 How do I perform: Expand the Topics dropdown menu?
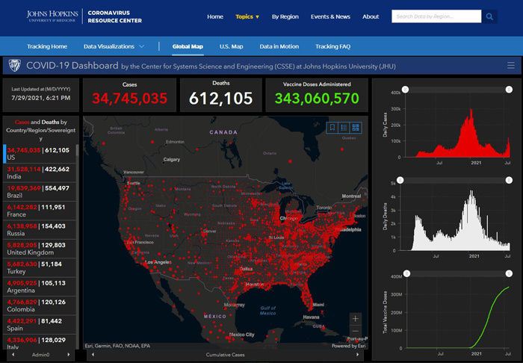(x=247, y=16)
